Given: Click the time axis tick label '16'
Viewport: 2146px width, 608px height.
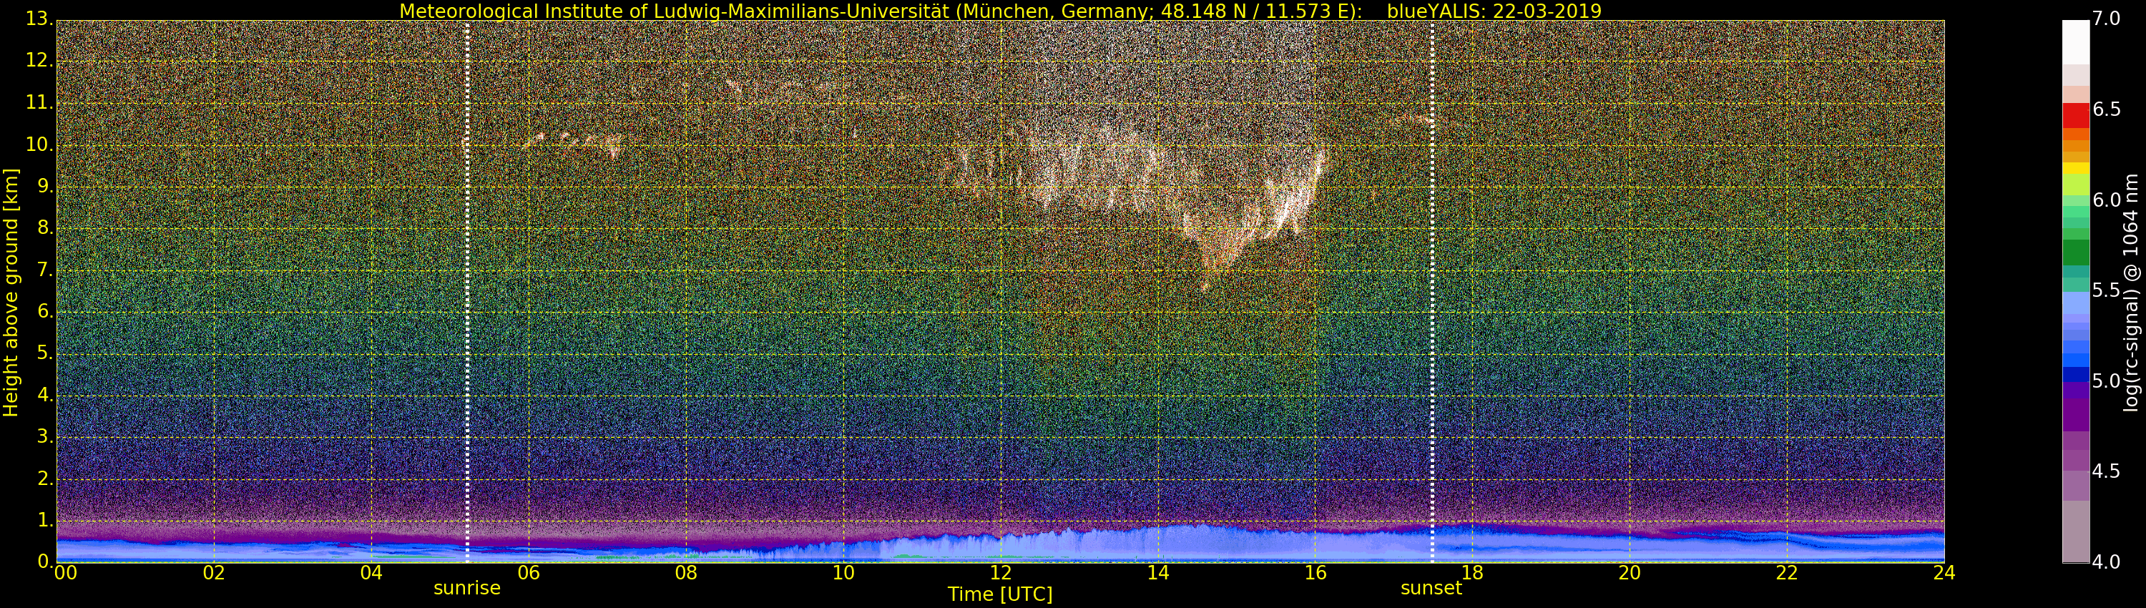Looking at the screenshot, I should coord(1315,572).
